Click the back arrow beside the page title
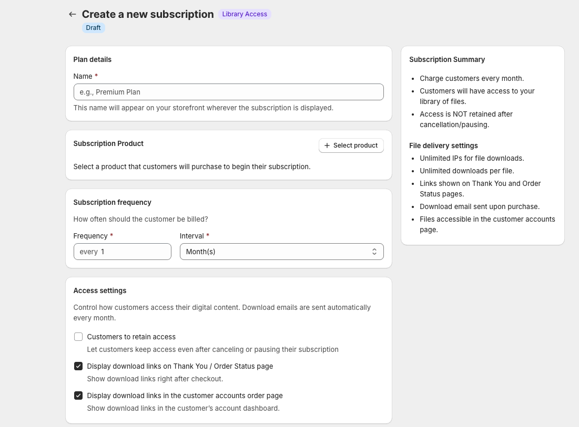579x427 pixels. 73,14
